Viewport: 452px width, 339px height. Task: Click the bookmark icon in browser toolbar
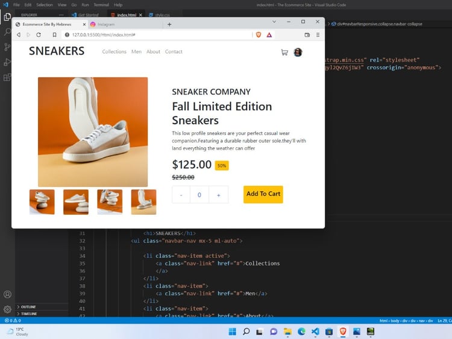pos(54,35)
